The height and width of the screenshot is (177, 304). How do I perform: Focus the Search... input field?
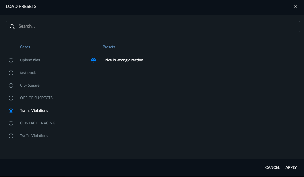pos(153,27)
